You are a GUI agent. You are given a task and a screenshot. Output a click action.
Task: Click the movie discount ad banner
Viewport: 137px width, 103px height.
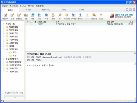click(x=121, y=16)
